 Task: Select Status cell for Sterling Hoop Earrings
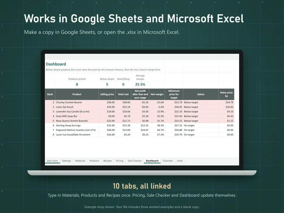click(x=201, y=125)
